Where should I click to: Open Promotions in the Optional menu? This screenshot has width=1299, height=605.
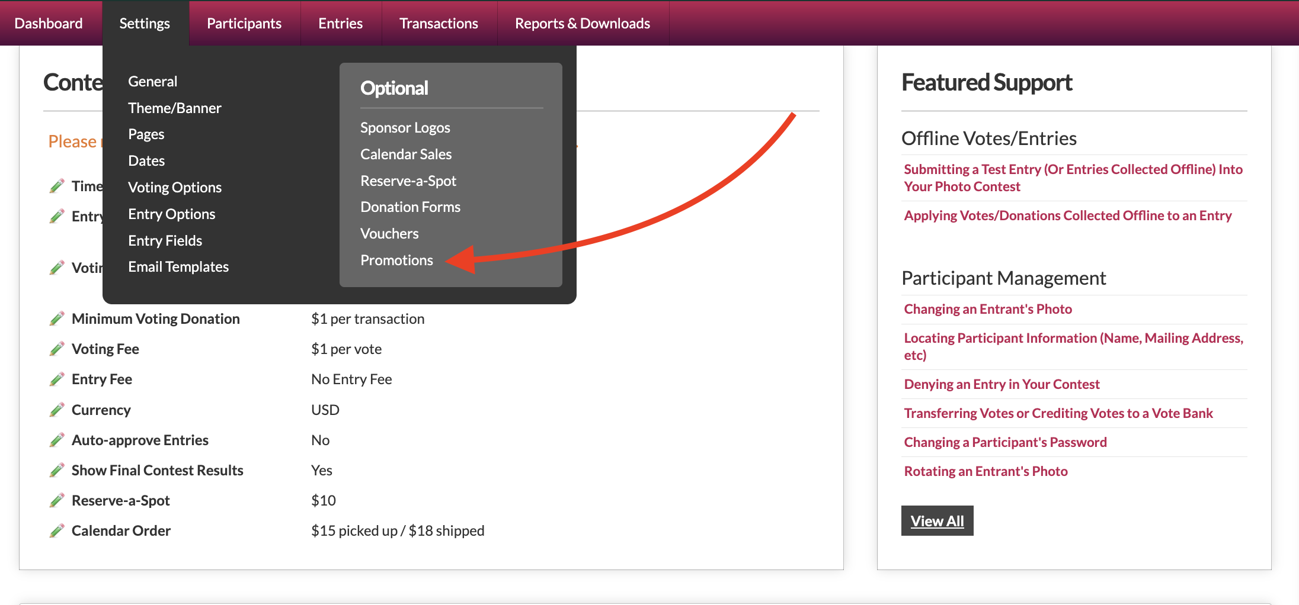click(396, 260)
